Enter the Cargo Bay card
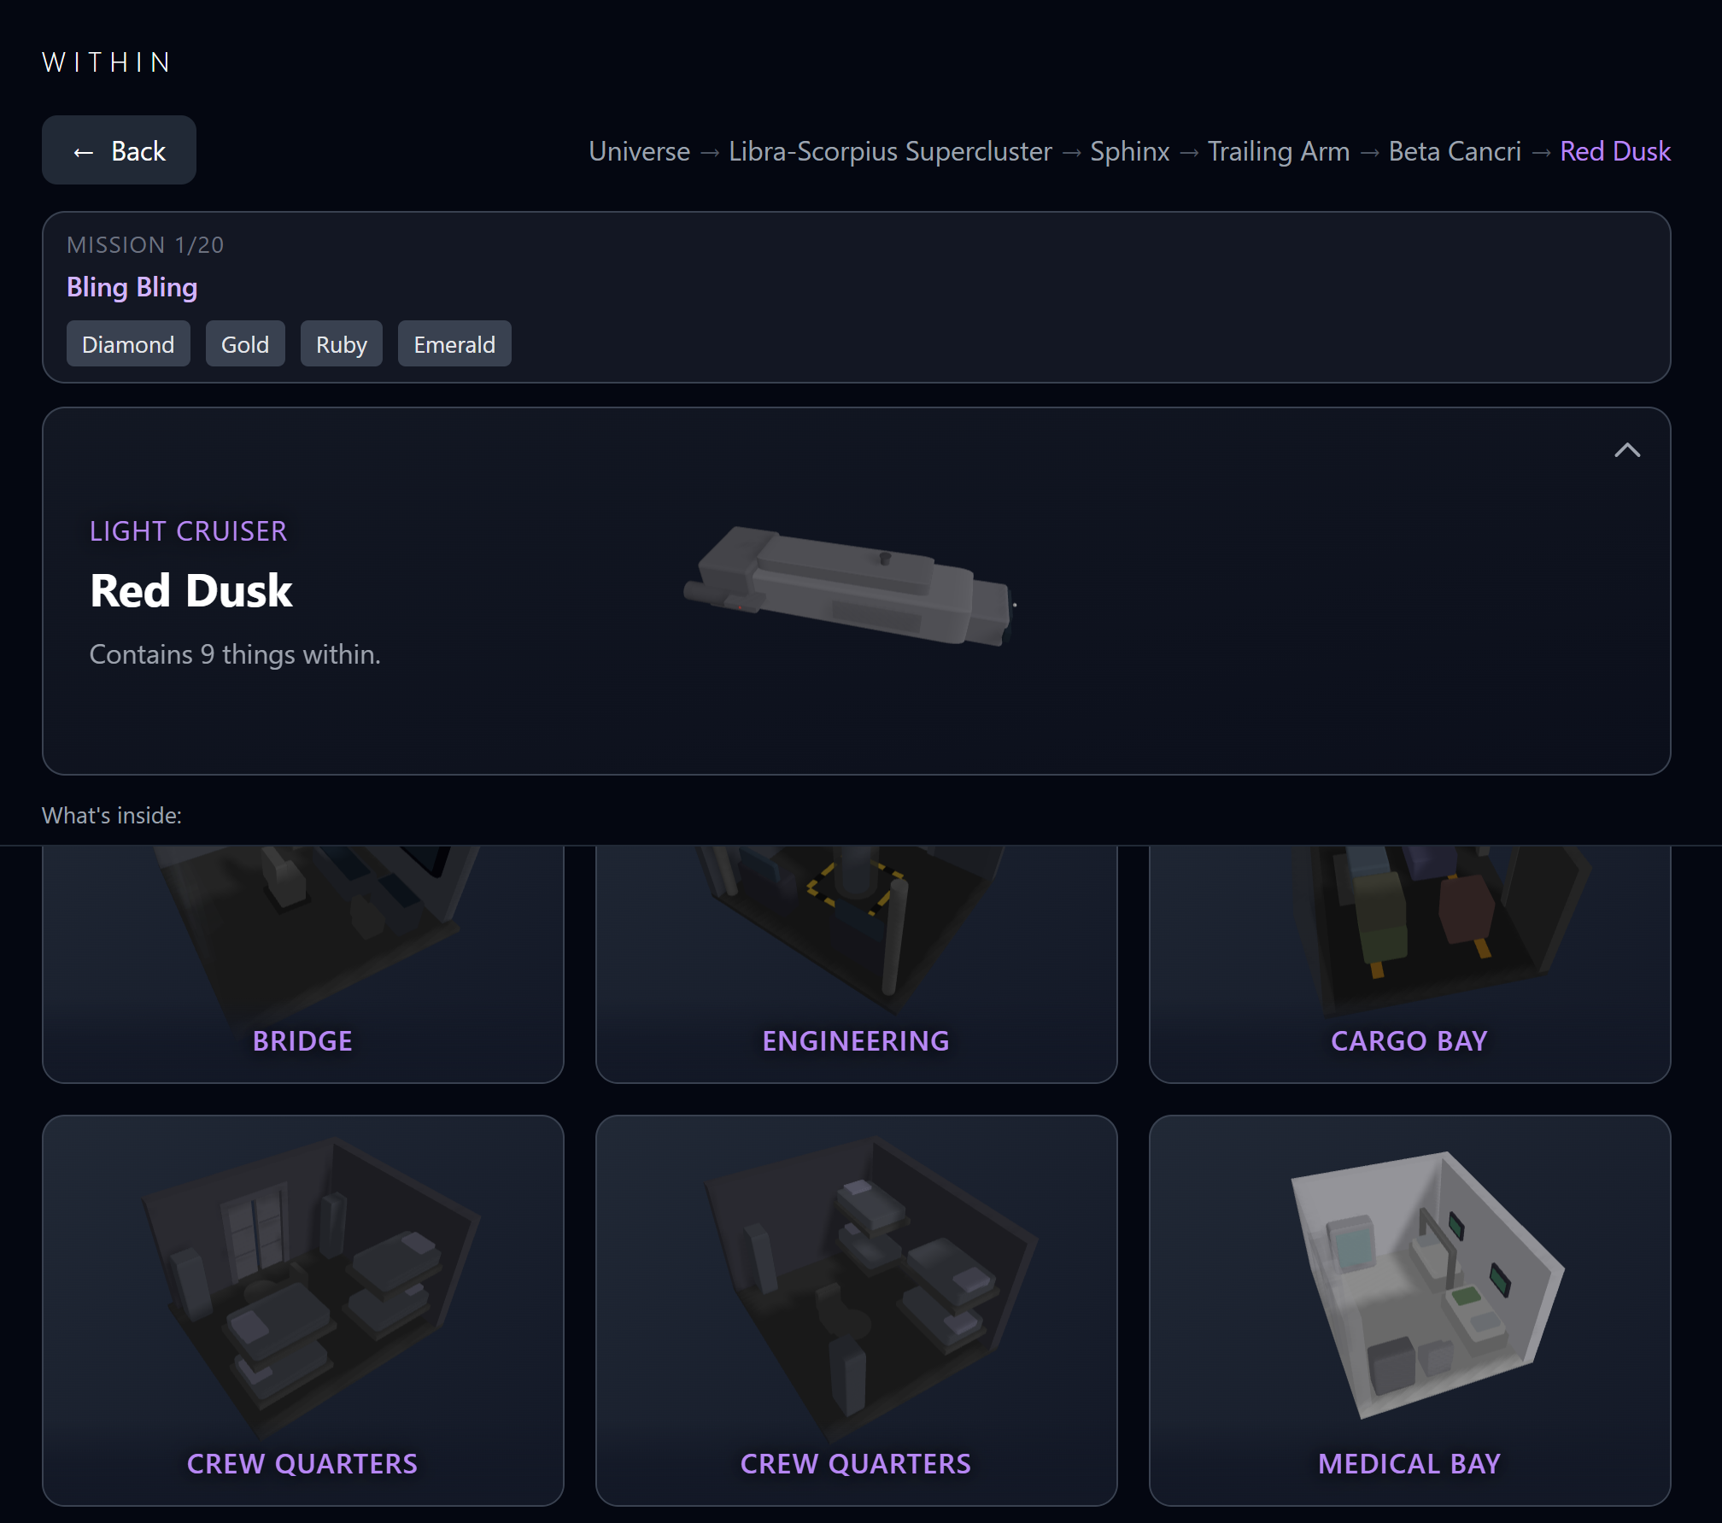The image size is (1722, 1523). click(x=1409, y=964)
